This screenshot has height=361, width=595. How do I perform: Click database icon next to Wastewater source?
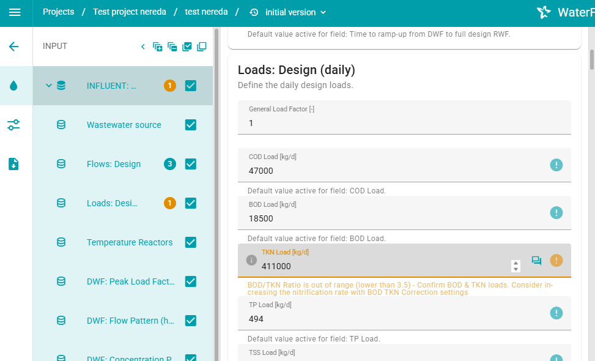tap(61, 125)
